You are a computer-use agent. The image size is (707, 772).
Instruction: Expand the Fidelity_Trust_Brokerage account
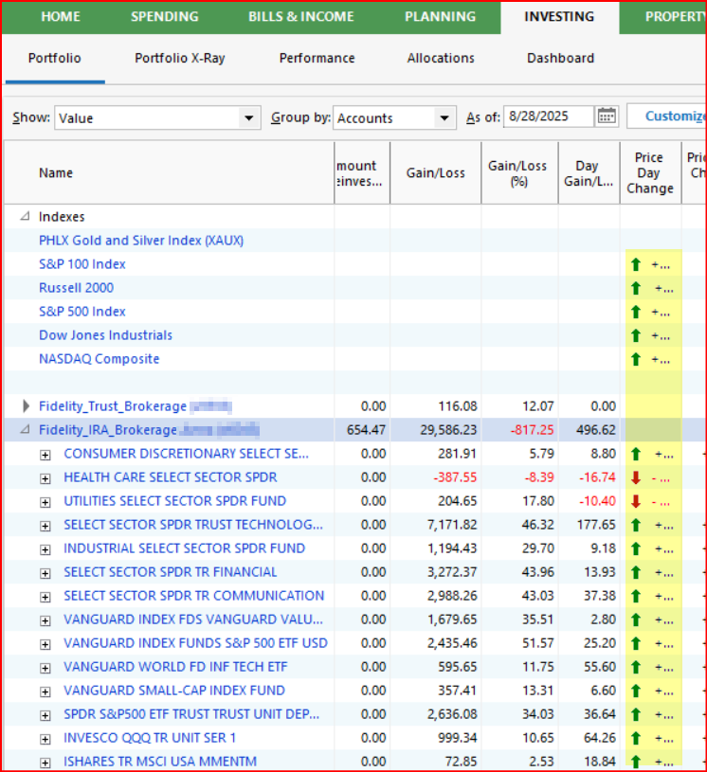point(26,406)
